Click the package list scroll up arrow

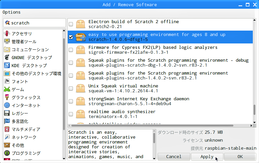[x=254, y=20]
